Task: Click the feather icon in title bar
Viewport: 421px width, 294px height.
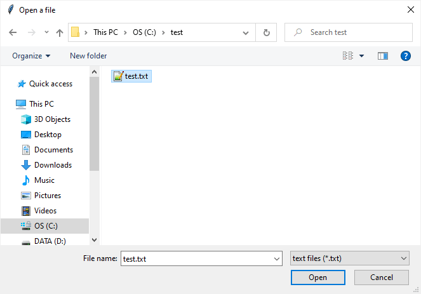Action: [11, 10]
